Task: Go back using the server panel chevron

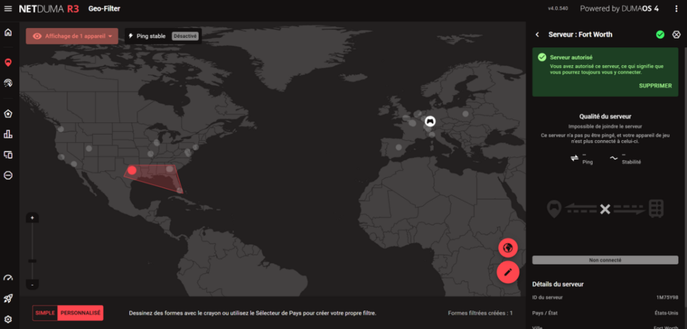Action: [537, 34]
